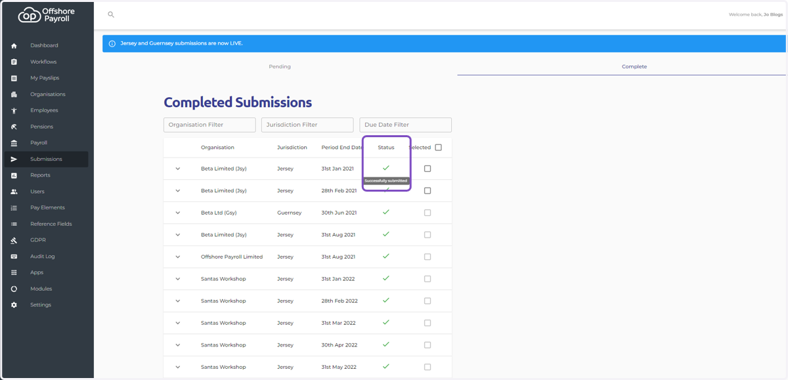Click green checkmark for Beta Ltd (Gsy) row
Image resolution: width=788 pixels, height=380 pixels.
coord(386,212)
